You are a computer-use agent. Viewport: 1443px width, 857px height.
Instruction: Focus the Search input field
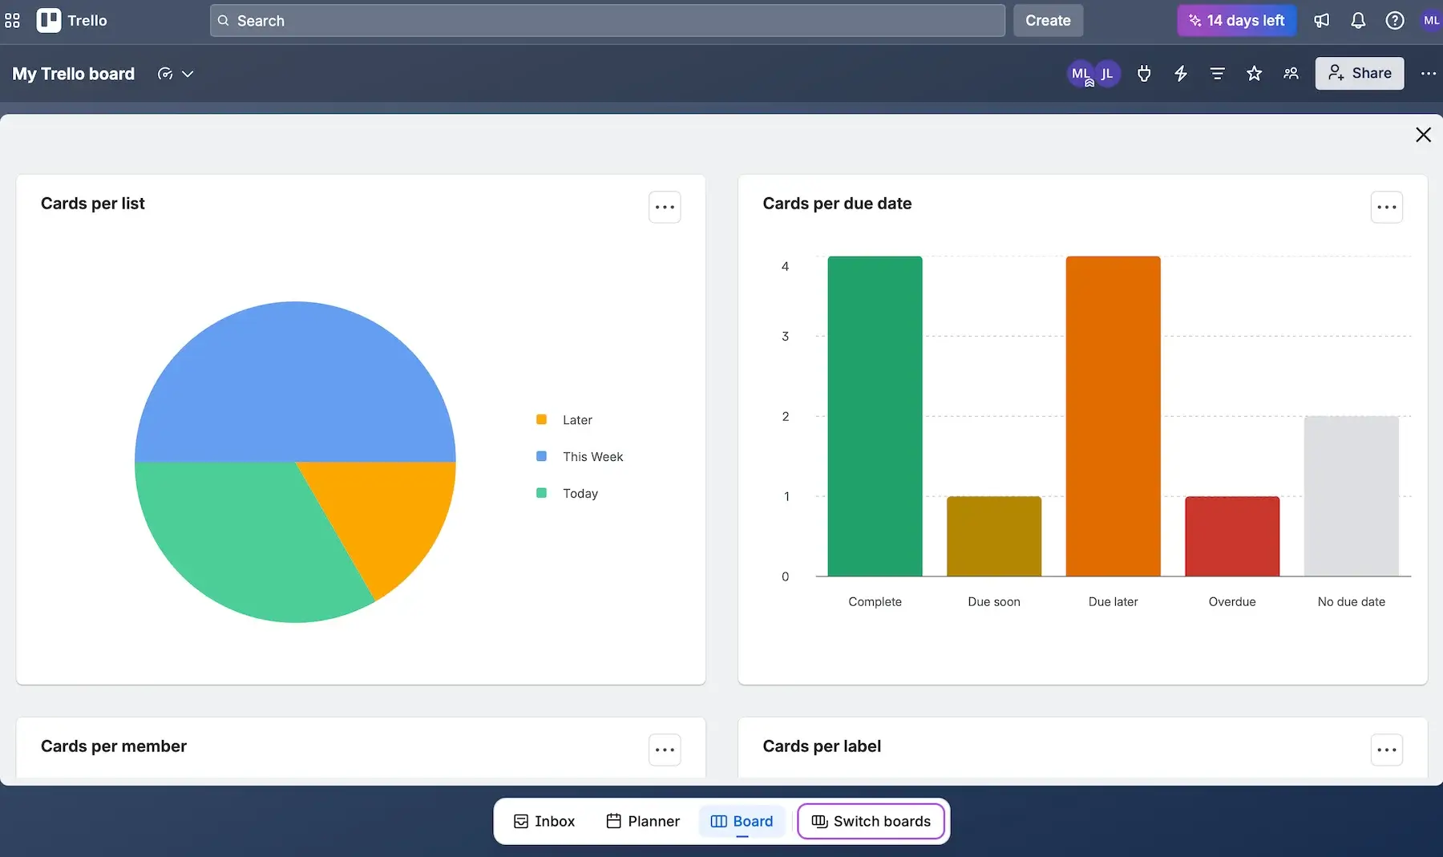[x=607, y=21]
